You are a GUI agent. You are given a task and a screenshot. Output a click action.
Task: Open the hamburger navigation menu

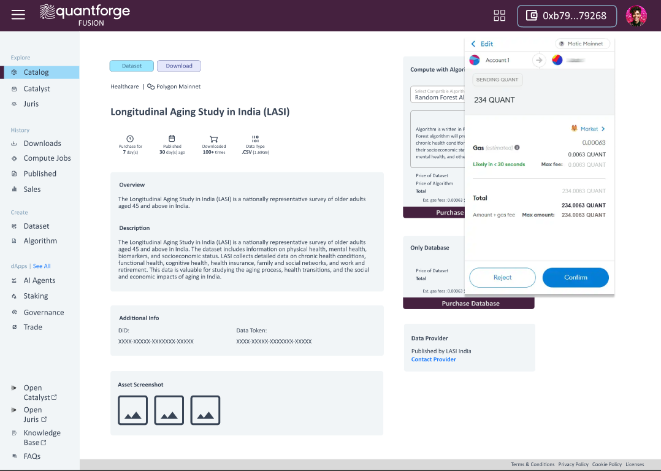point(18,15)
